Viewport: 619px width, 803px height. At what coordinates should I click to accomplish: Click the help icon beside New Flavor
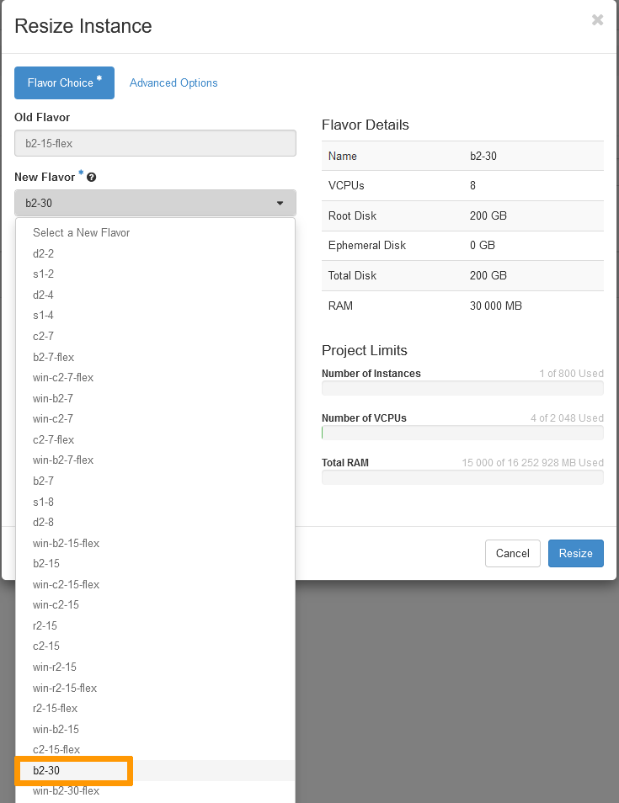pyautogui.click(x=91, y=178)
